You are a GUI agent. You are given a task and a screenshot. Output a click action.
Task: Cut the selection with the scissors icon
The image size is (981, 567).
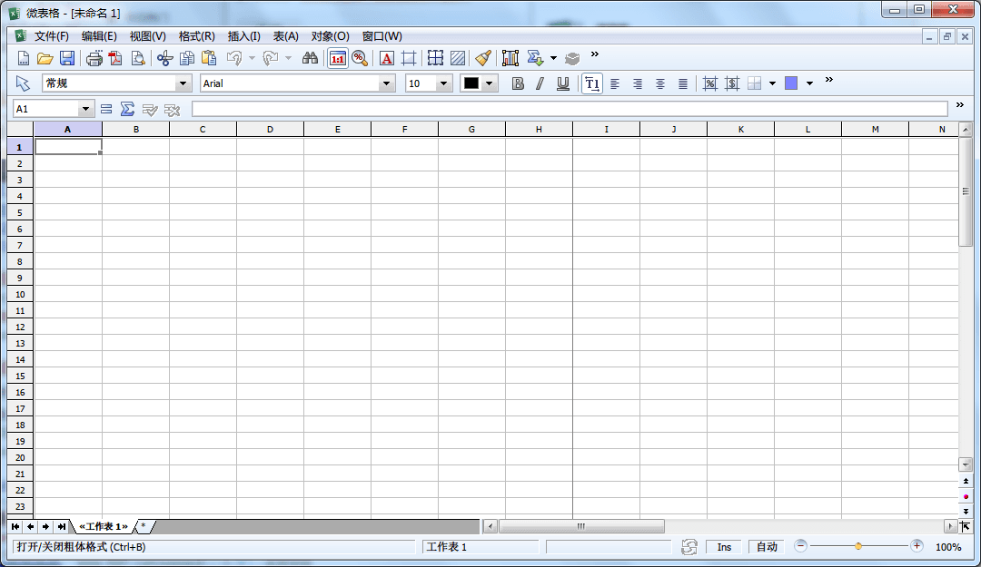[165, 59]
